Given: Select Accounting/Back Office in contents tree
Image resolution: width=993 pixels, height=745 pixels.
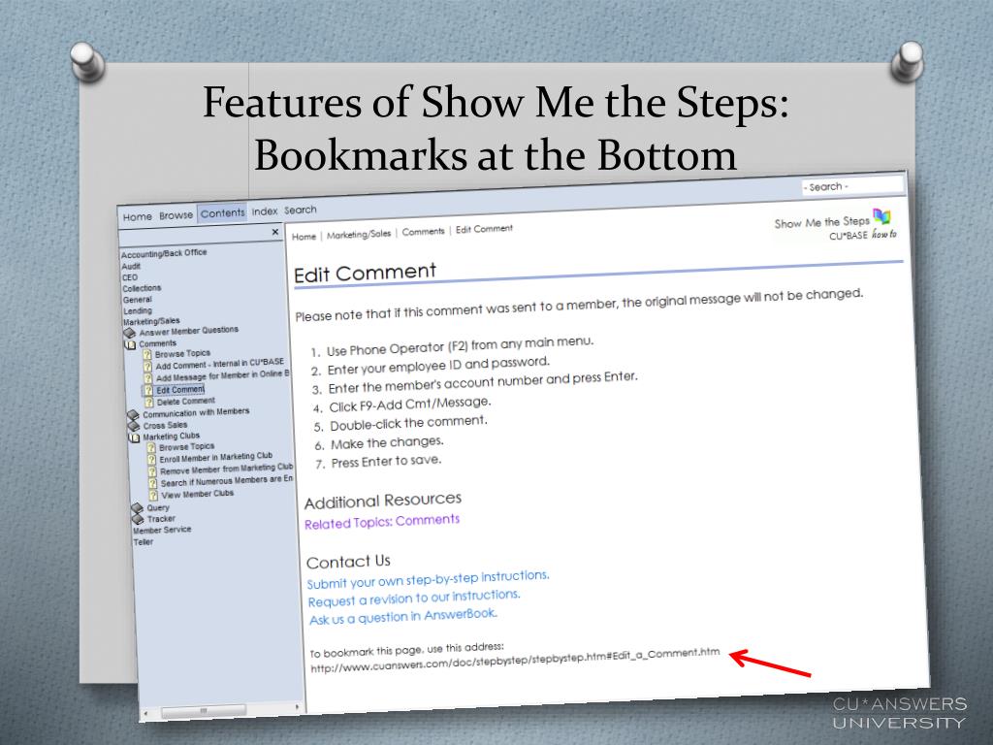Looking at the screenshot, I should tap(164, 253).
